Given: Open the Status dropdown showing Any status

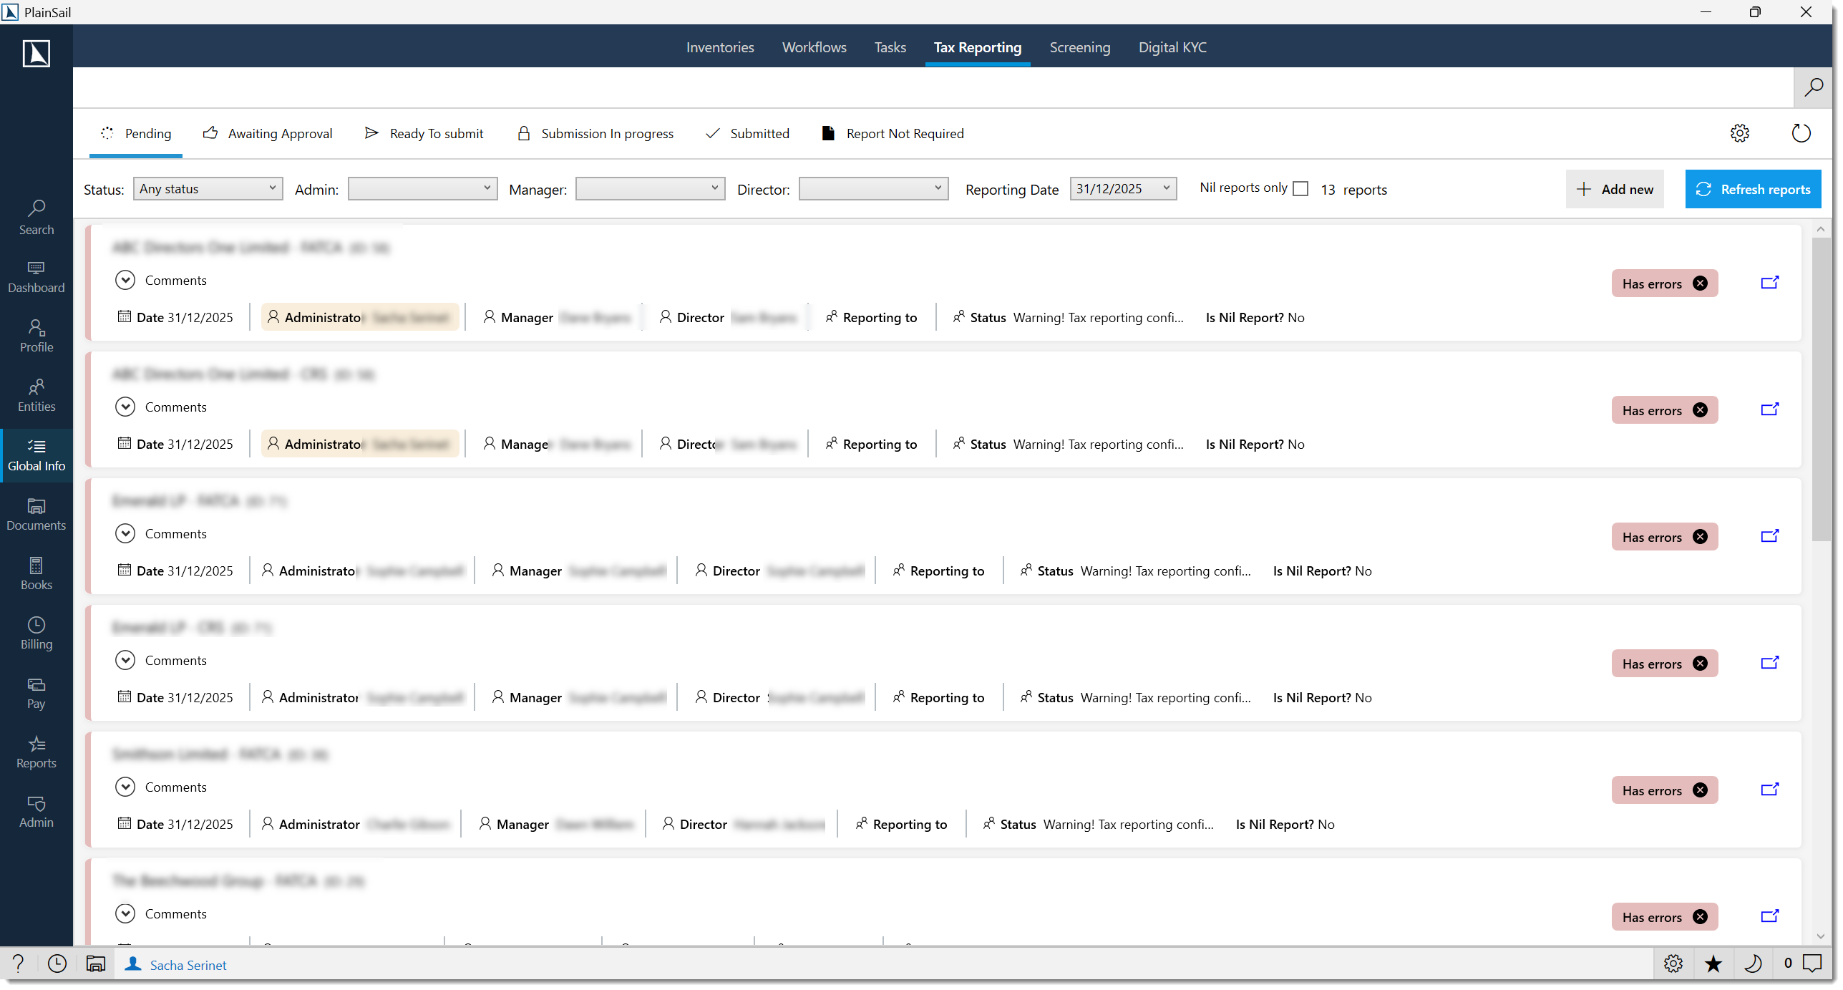Looking at the screenshot, I should pyautogui.click(x=208, y=189).
